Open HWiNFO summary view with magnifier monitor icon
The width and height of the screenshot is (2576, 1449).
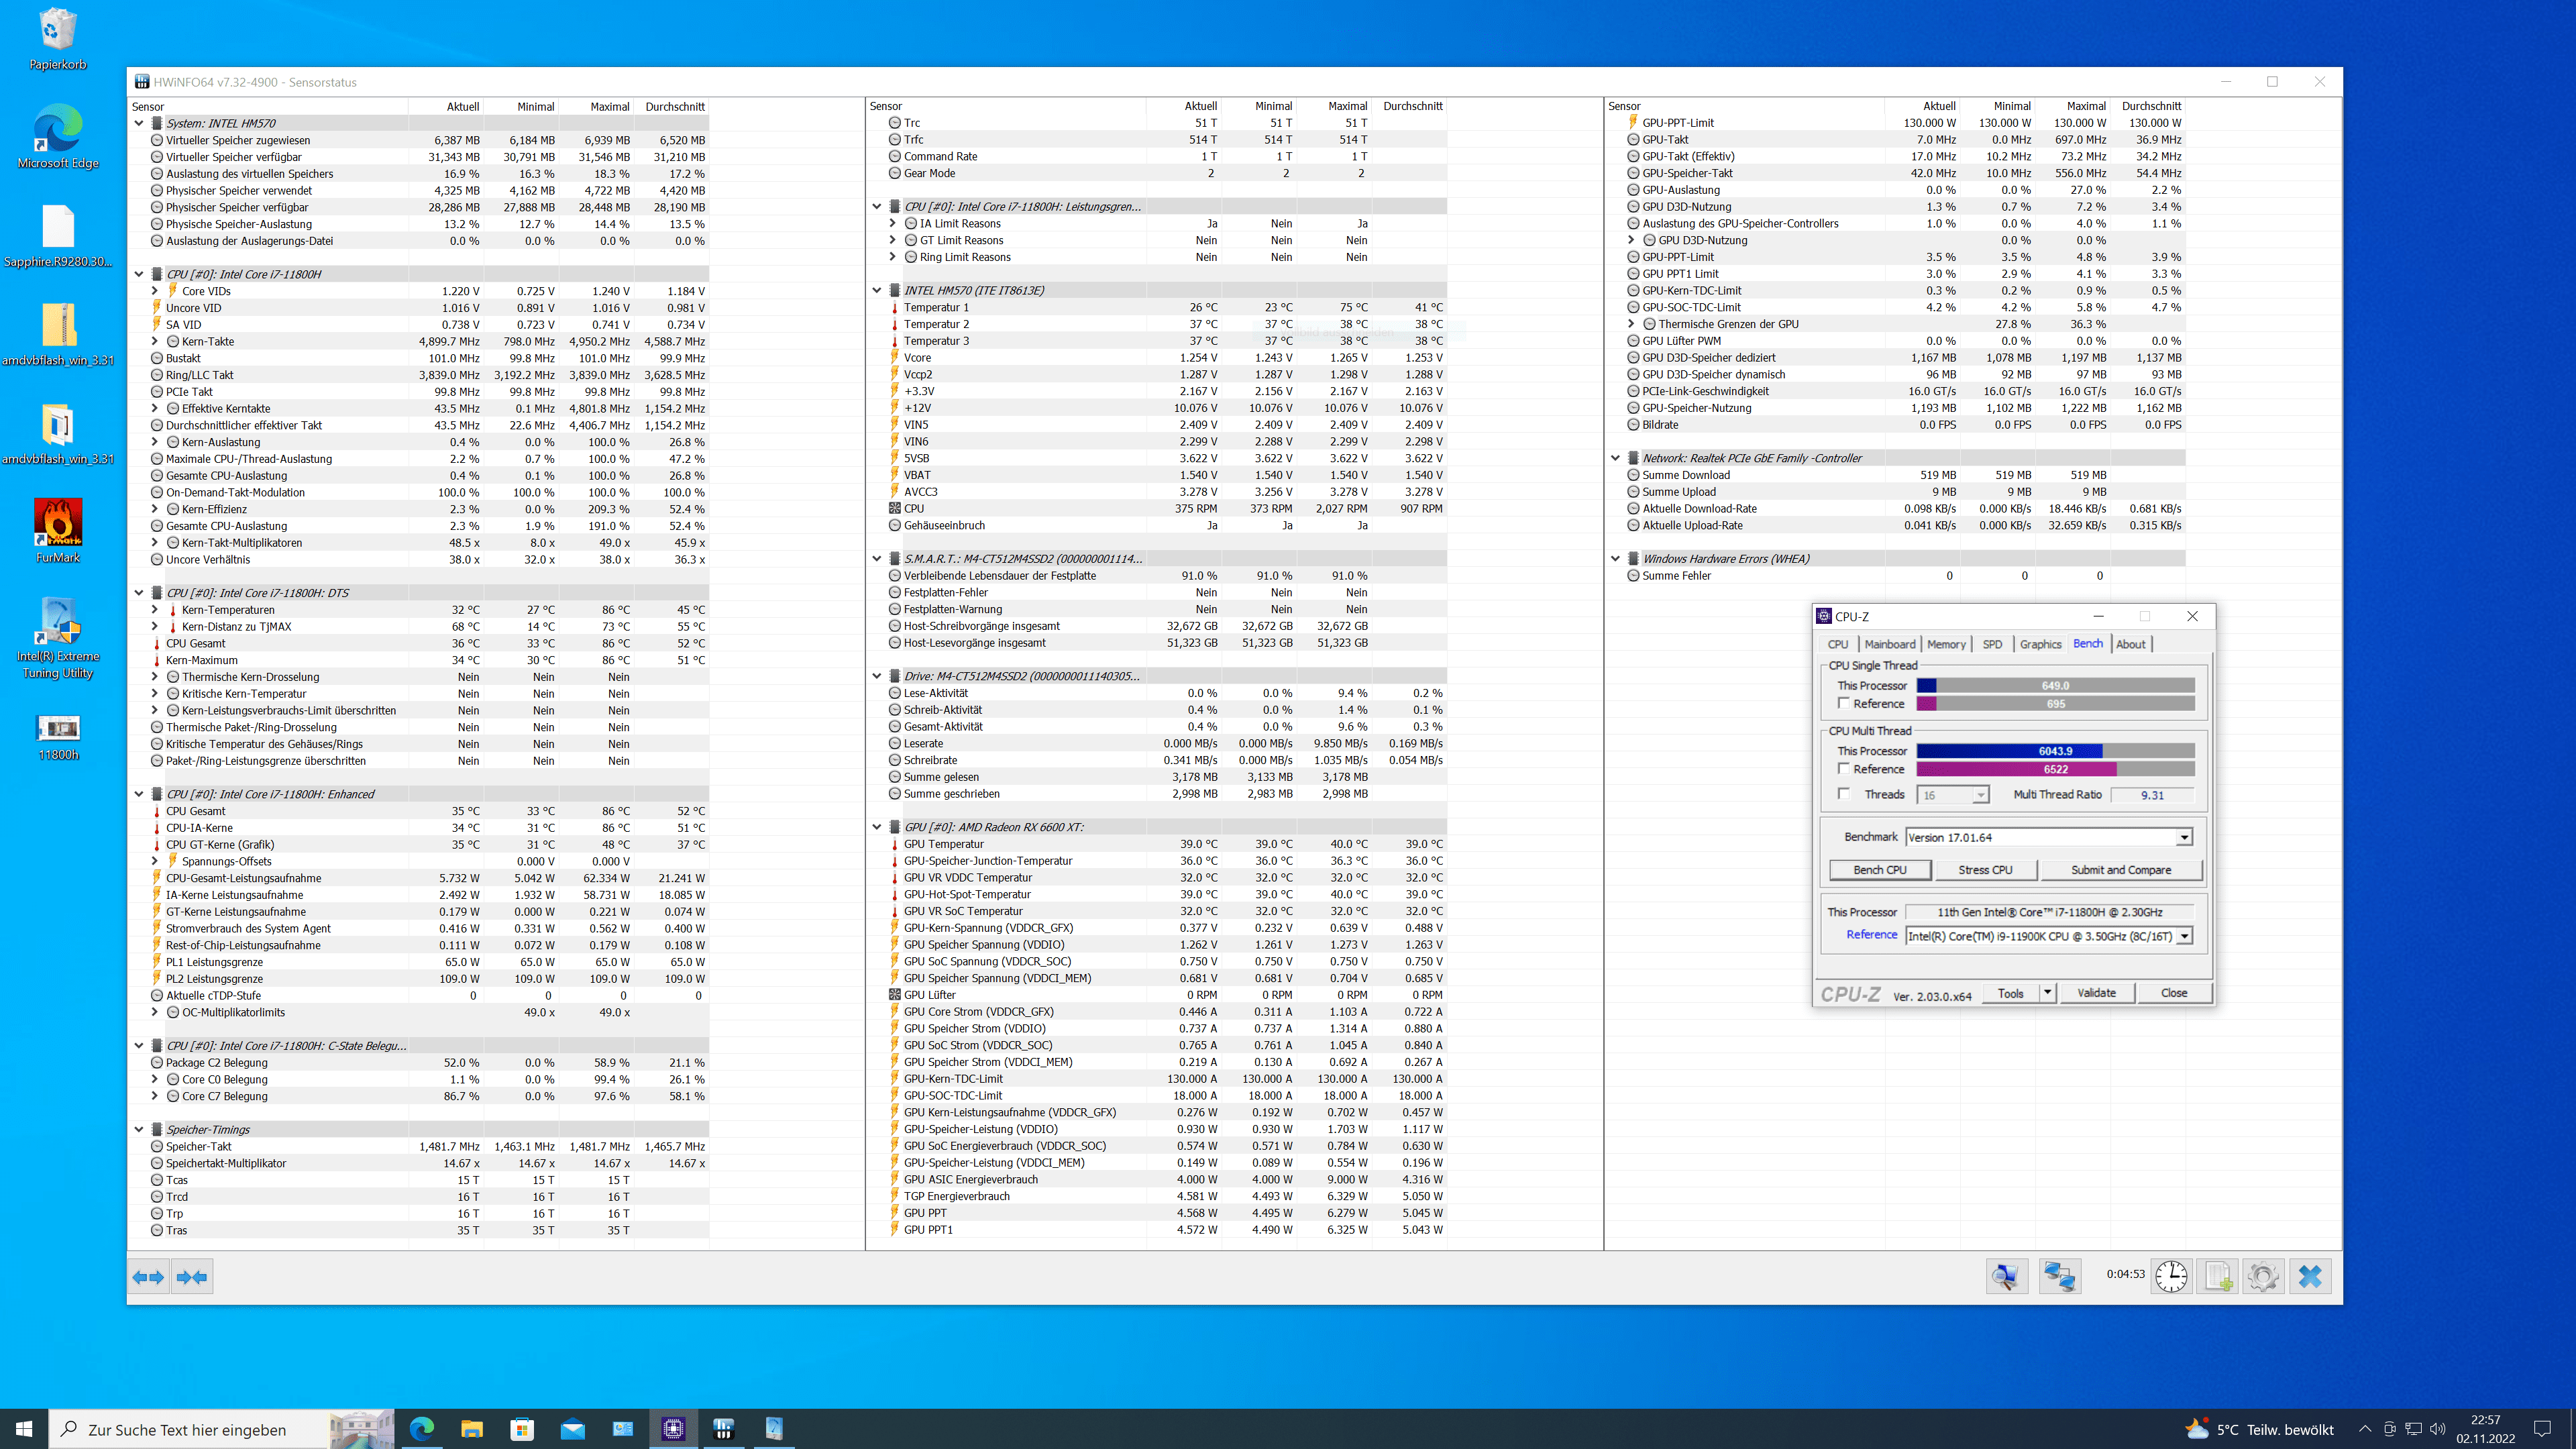[x=2006, y=1276]
